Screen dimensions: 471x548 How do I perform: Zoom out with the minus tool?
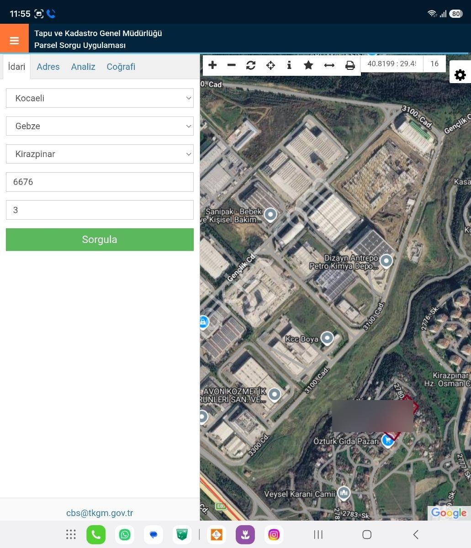point(232,65)
